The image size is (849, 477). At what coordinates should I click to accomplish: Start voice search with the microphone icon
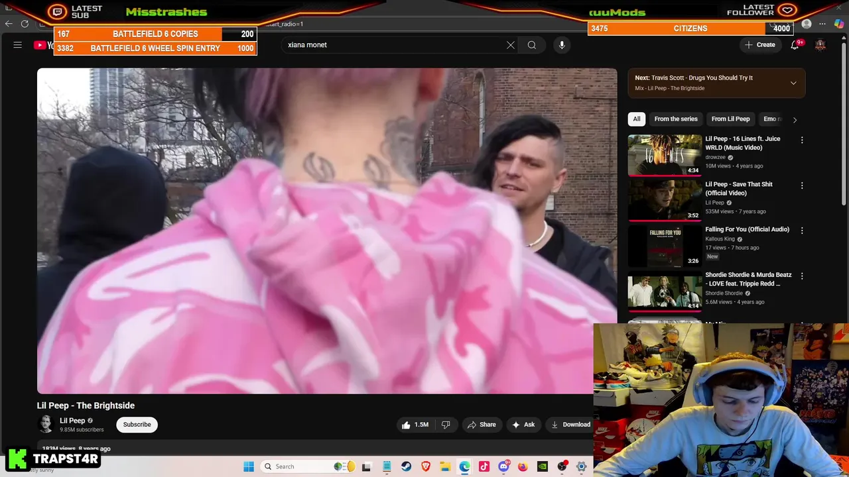(562, 45)
